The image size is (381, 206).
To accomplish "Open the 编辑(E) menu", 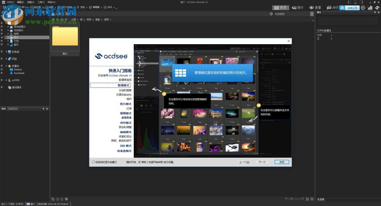I will (x=21, y=2).
